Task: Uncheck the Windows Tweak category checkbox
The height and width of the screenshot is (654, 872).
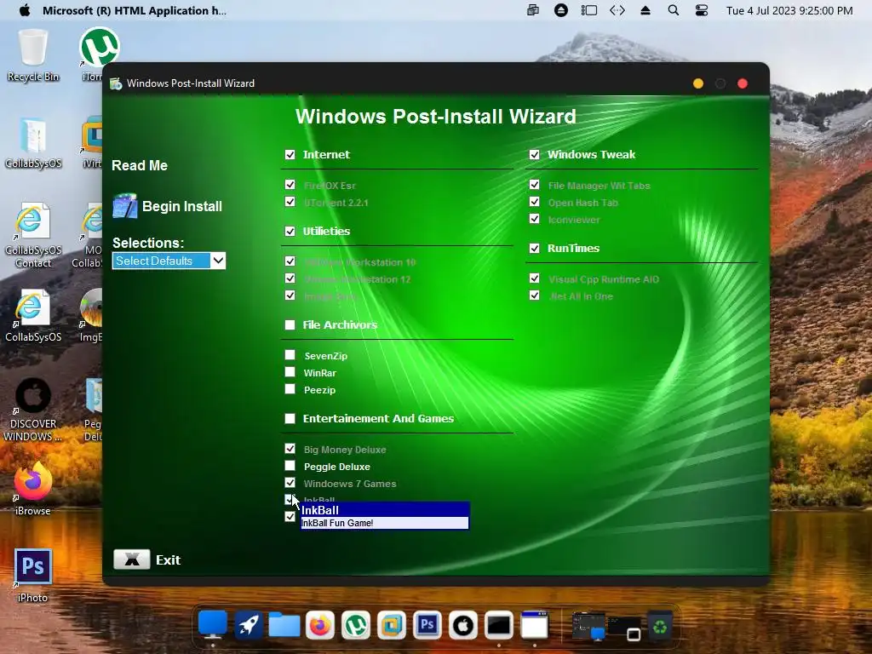Action: pos(535,154)
